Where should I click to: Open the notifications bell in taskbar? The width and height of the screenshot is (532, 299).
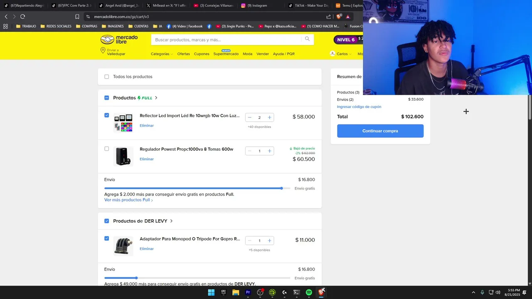[x=525, y=292]
